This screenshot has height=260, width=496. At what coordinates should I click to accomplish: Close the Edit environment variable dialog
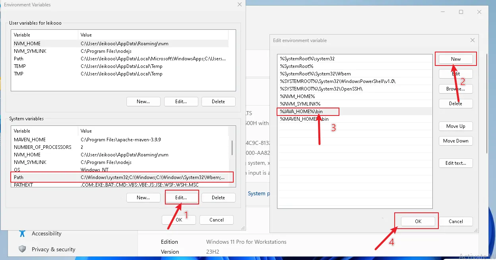tap(472, 40)
